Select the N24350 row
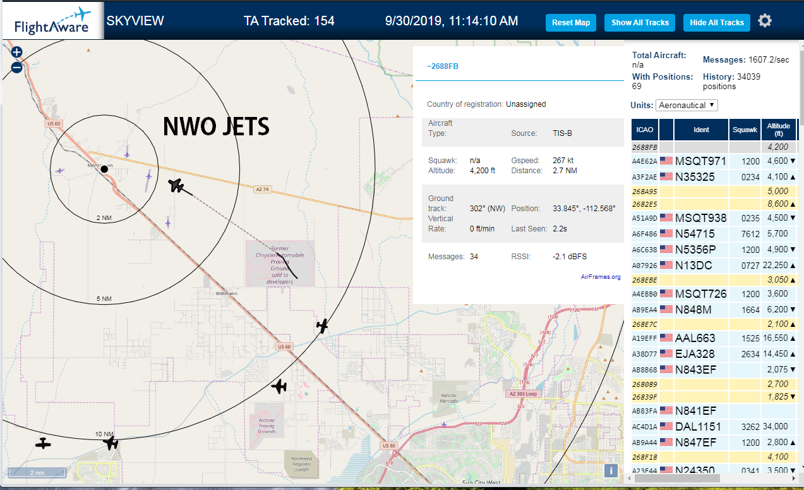 coord(714,470)
